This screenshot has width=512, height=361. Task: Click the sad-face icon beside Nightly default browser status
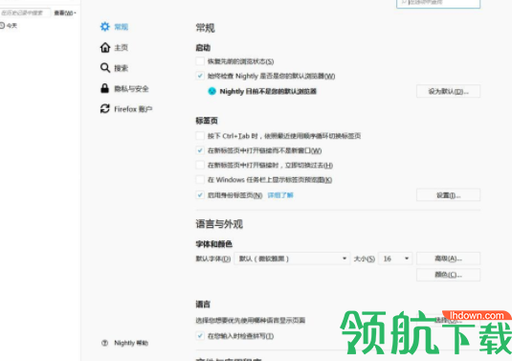(211, 91)
